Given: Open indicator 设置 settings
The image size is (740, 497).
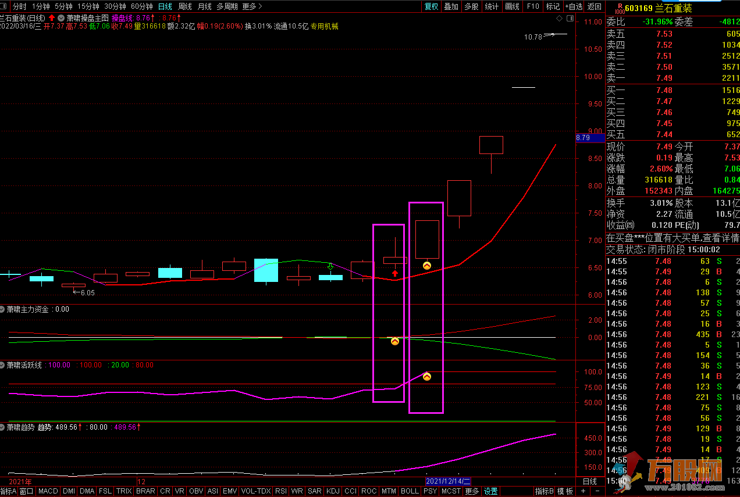Looking at the screenshot, I should click(491, 491).
